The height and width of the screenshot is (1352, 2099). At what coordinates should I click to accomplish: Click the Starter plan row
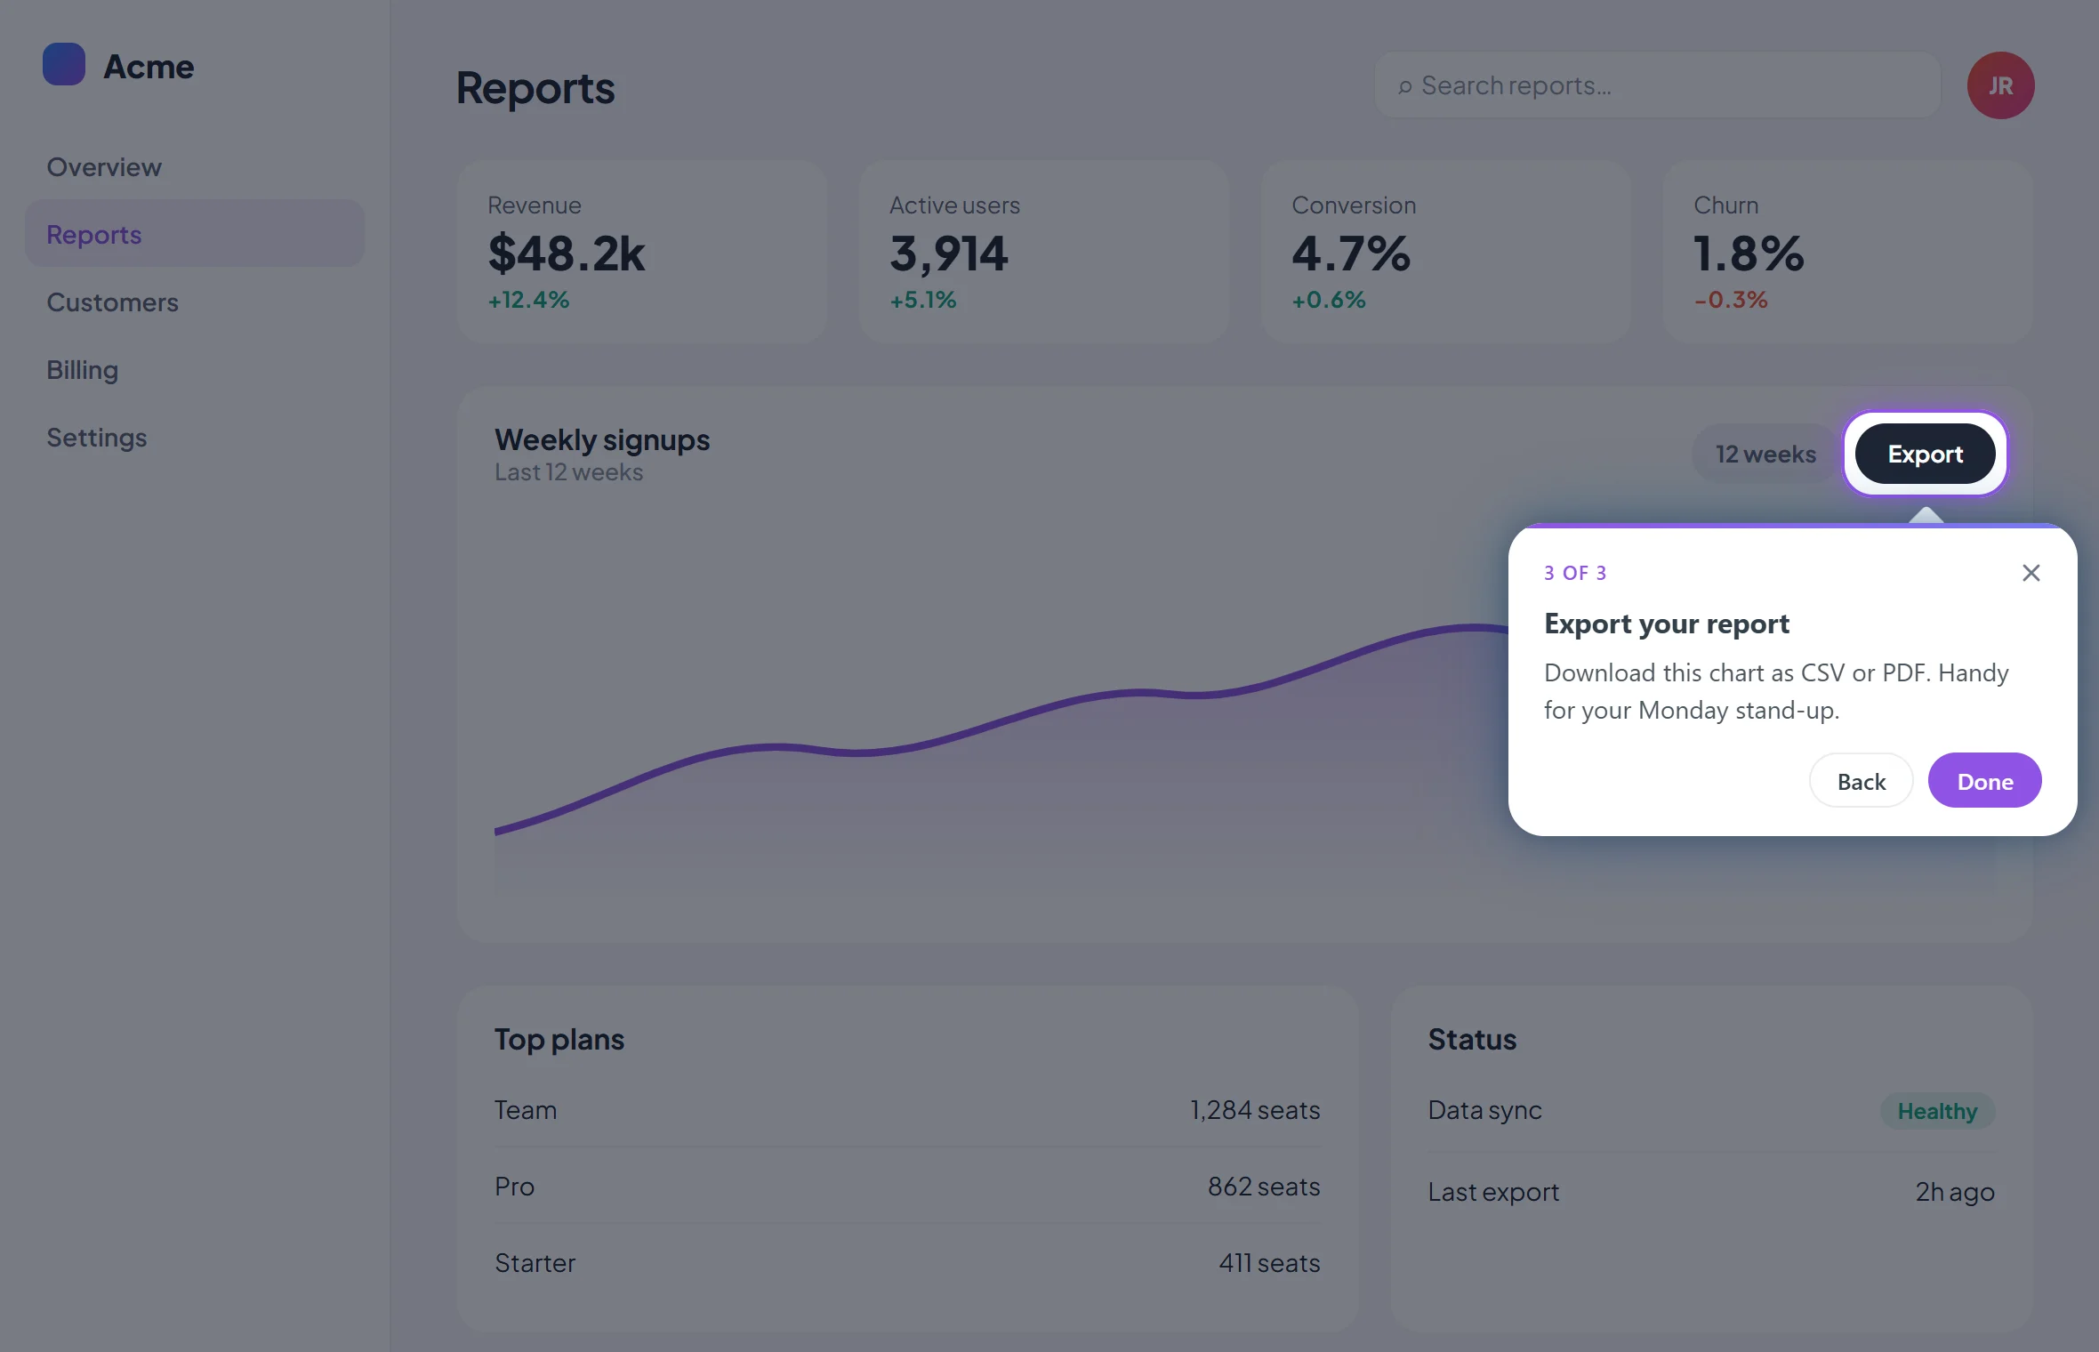pyautogui.click(x=907, y=1263)
